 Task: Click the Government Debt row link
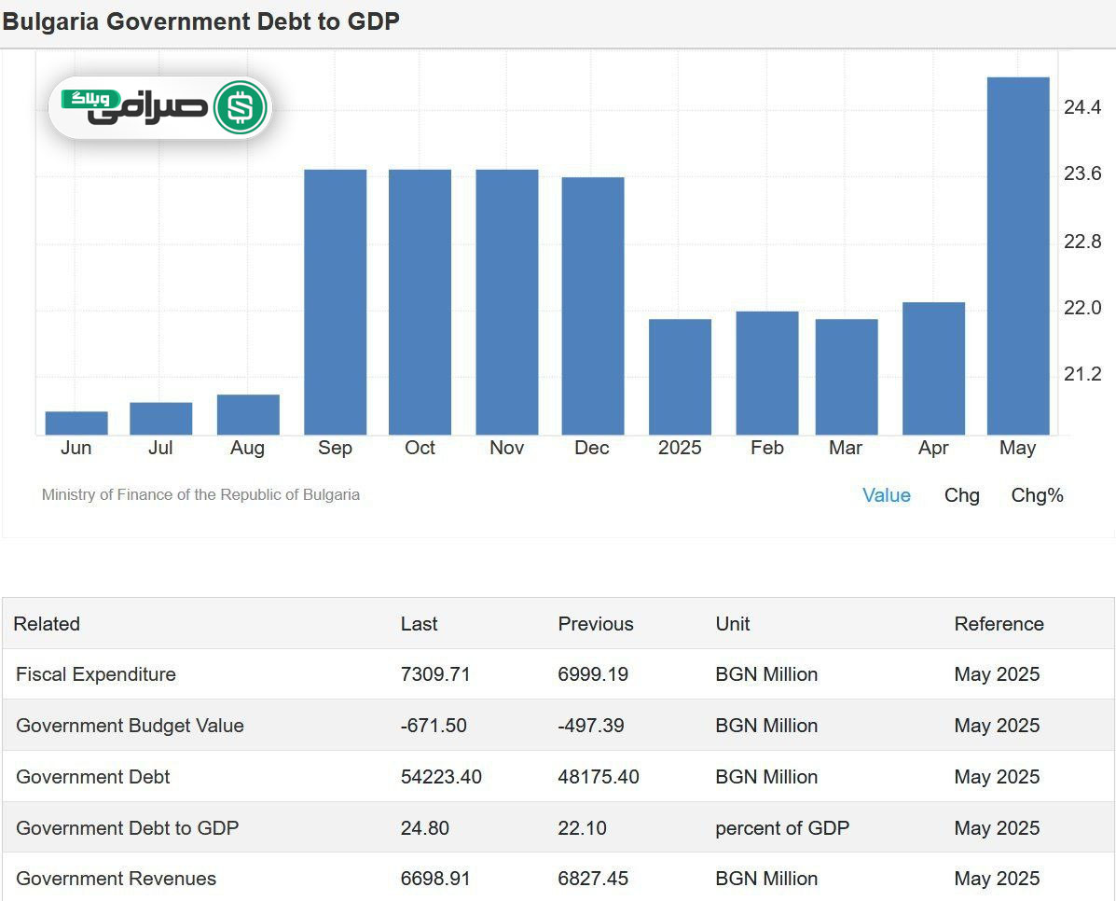tap(93, 777)
